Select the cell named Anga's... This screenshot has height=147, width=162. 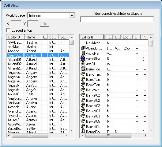pyautogui.click(x=38, y=90)
